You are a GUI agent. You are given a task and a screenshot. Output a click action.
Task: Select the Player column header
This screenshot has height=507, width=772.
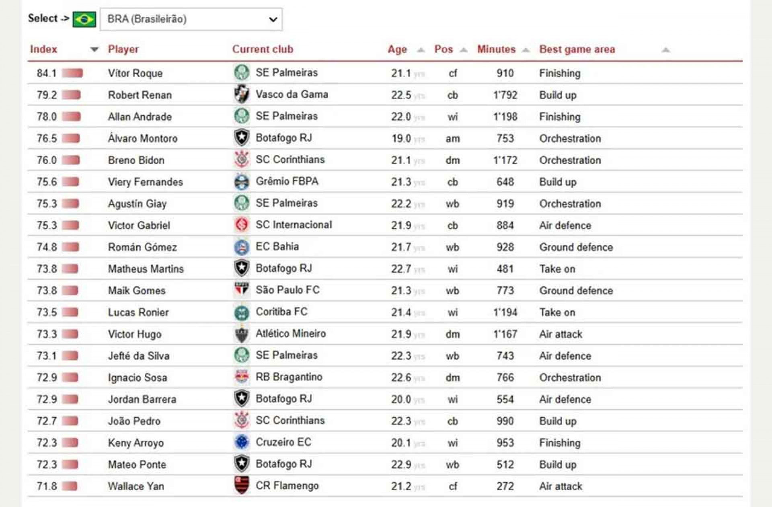tap(123, 49)
